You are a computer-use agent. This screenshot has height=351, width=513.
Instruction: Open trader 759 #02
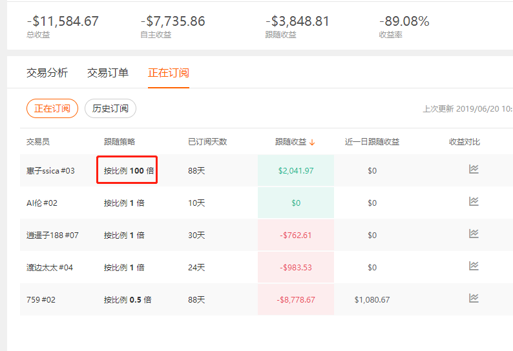41,299
